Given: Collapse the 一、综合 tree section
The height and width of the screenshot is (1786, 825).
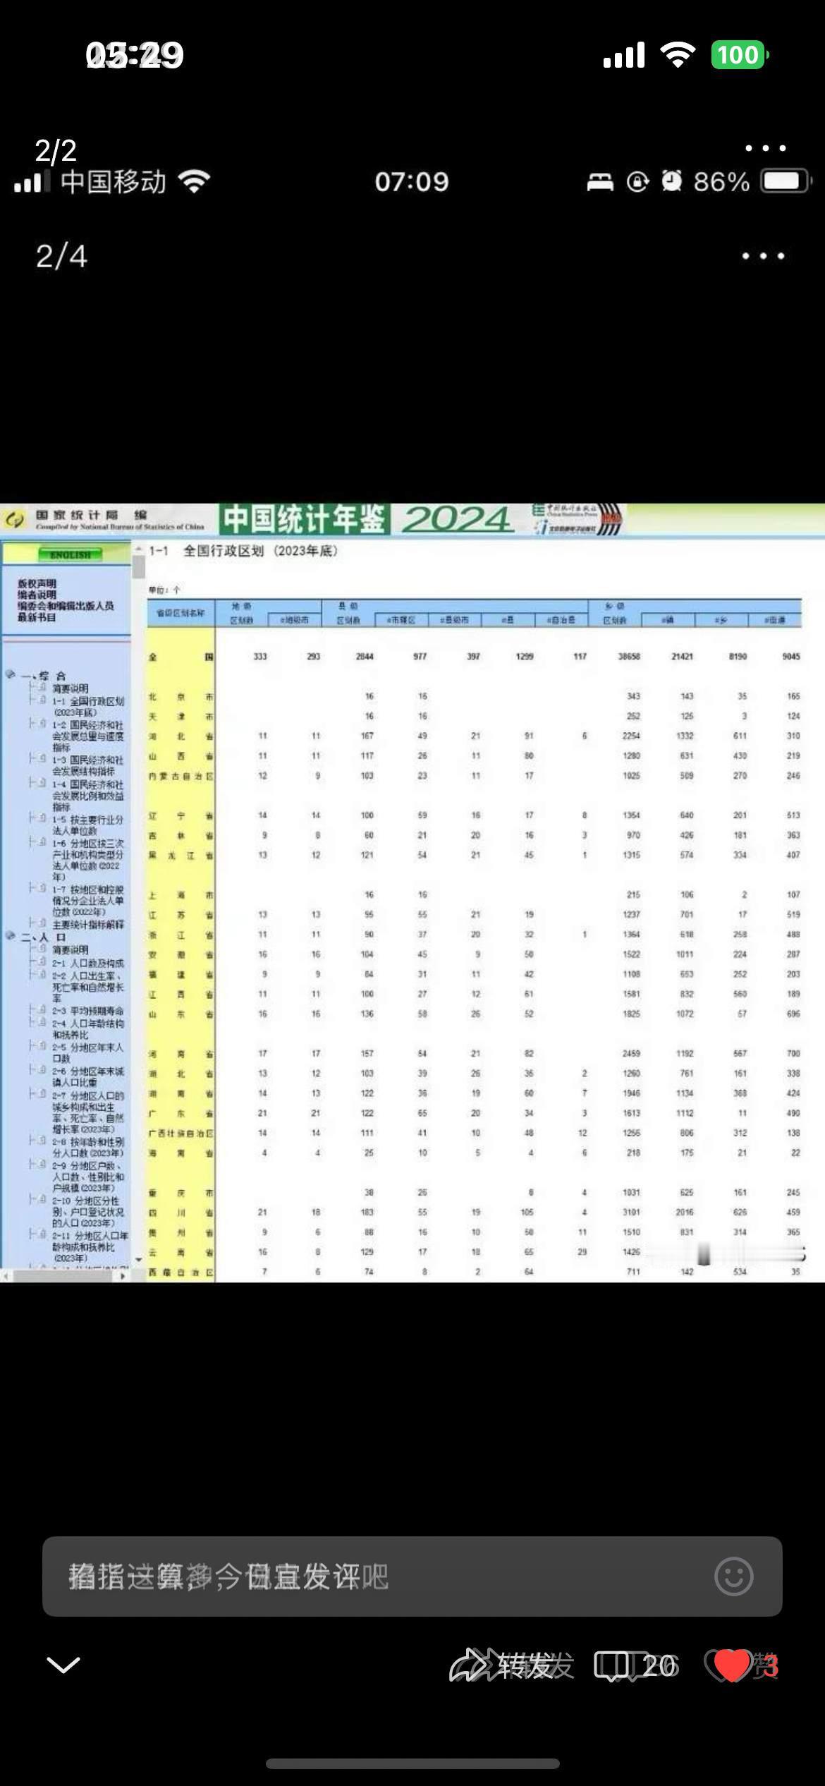Looking at the screenshot, I should click(x=11, y=674).
